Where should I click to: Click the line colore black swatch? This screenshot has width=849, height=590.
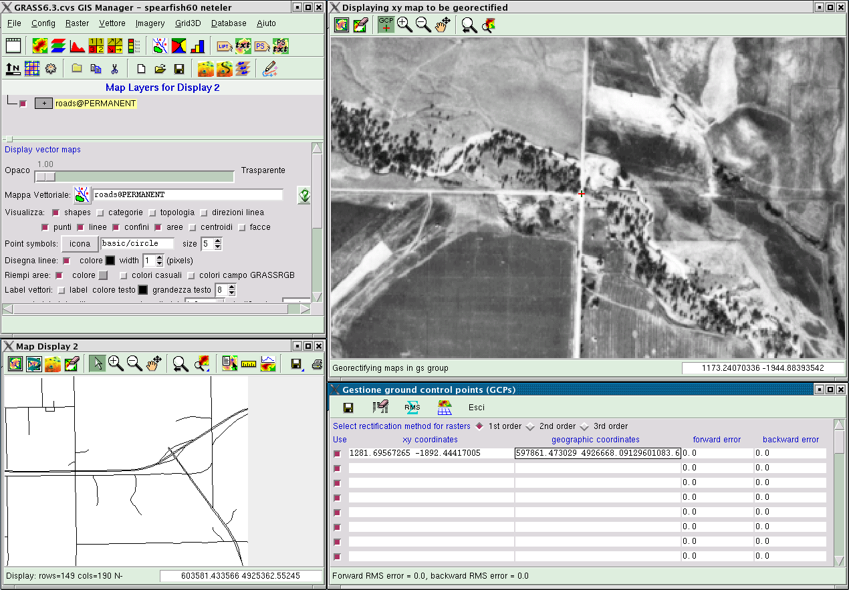pos(110,261)
